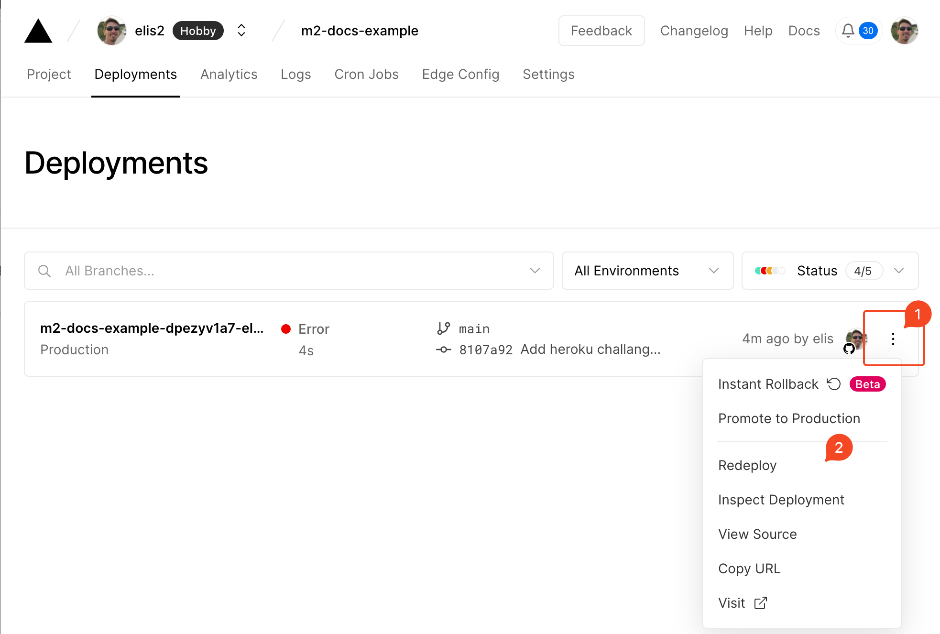Expand the All Environments dropdown
This screenshot has height=634, width=940.
tap(647, 271)
